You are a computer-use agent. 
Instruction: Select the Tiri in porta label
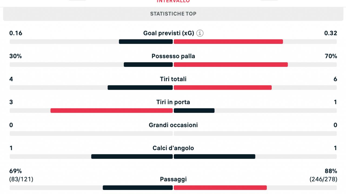(x=173, y=102)
